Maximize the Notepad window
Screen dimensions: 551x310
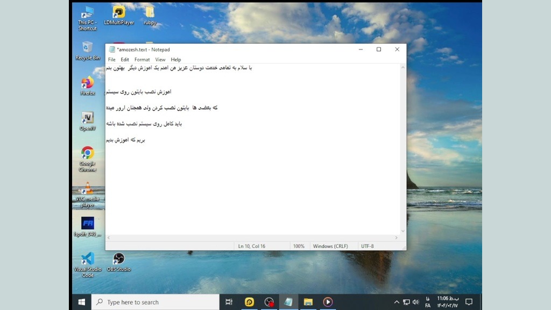[379, 50]
